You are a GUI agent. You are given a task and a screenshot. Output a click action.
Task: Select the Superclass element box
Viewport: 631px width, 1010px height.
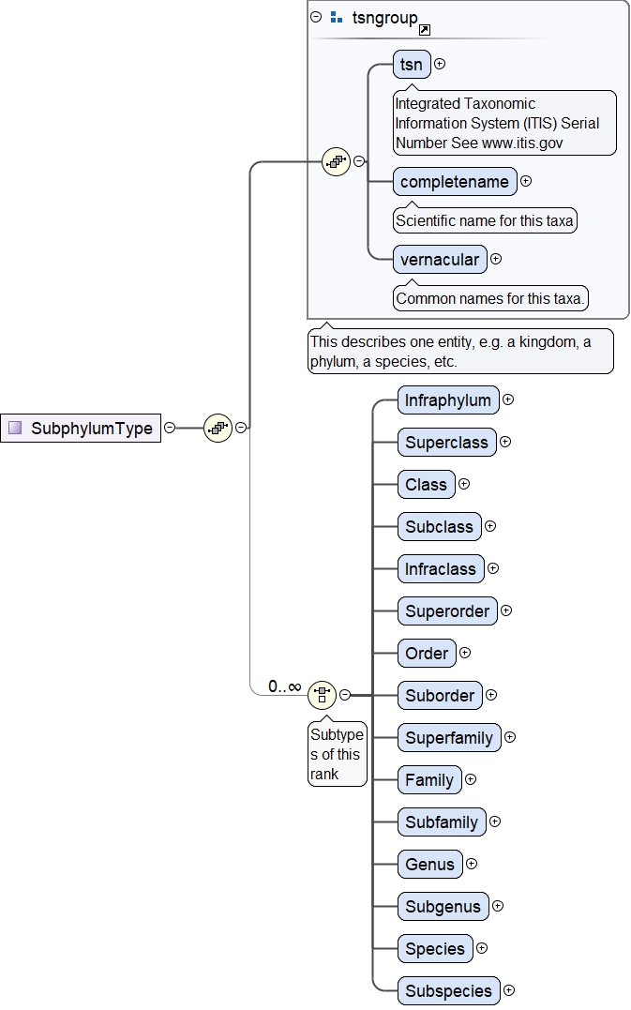[447, 443]
